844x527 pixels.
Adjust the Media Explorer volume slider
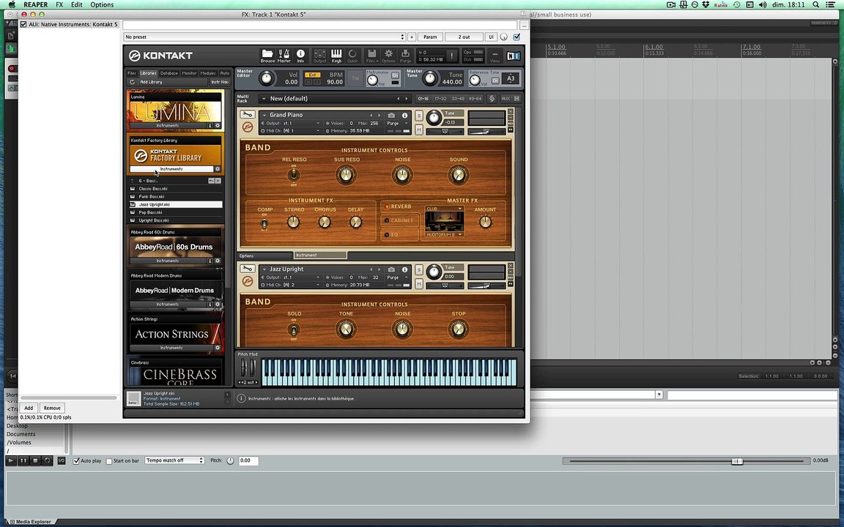point(737,461)
